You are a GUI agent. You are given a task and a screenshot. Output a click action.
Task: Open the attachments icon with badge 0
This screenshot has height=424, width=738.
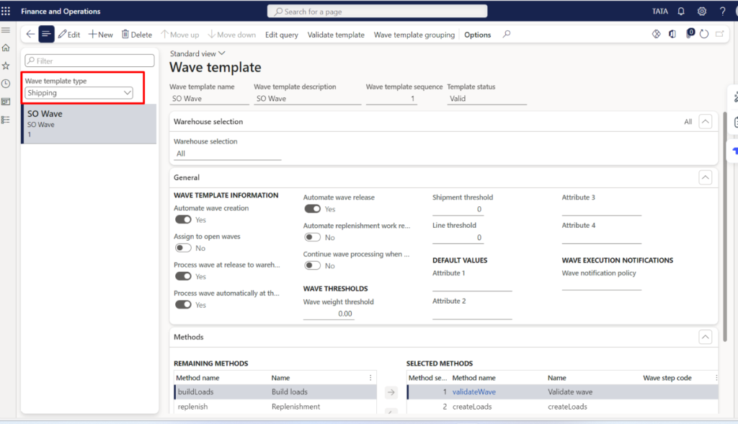click(690, 33)
